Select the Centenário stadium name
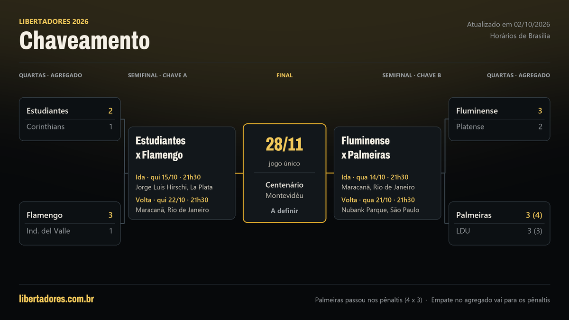This screenshot has height=320, width=569. pos(284,185)
